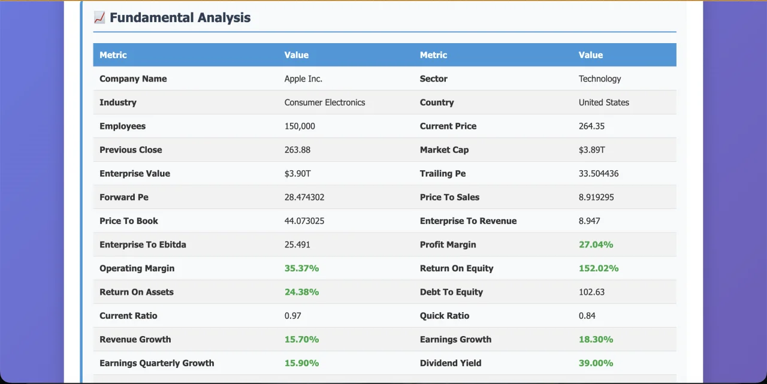Viewport: 767px width, 384px height.
Task: Select the 263.88 value
Action: point(297,150)
